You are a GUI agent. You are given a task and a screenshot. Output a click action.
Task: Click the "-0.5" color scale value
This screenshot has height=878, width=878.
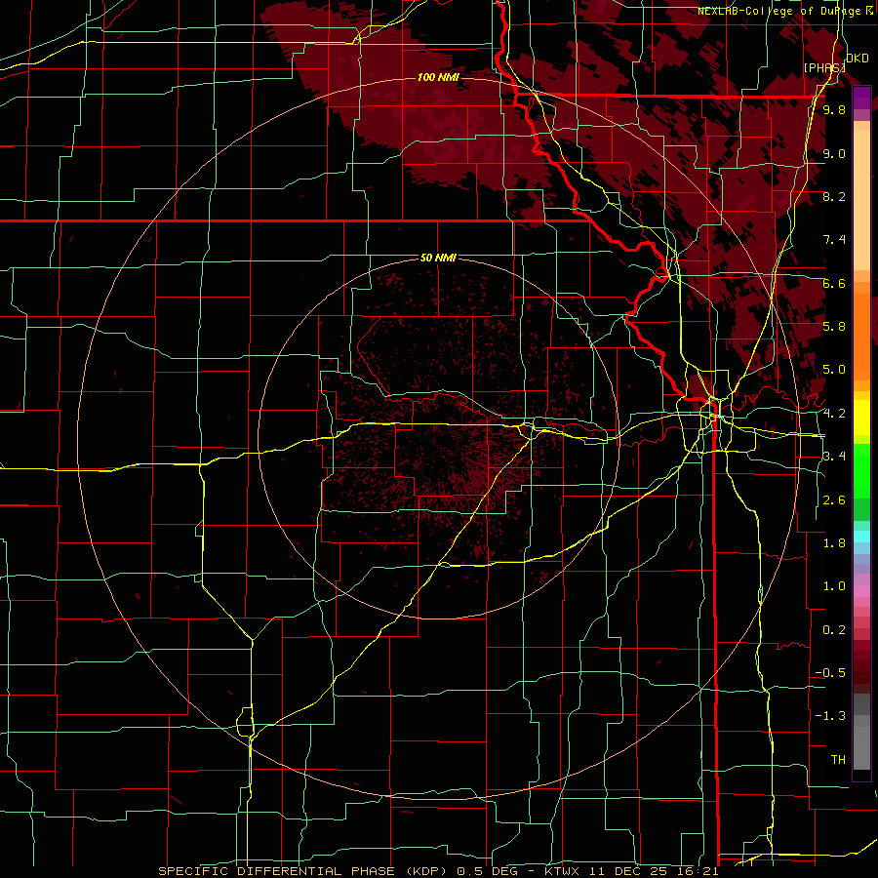pos(830,673)
